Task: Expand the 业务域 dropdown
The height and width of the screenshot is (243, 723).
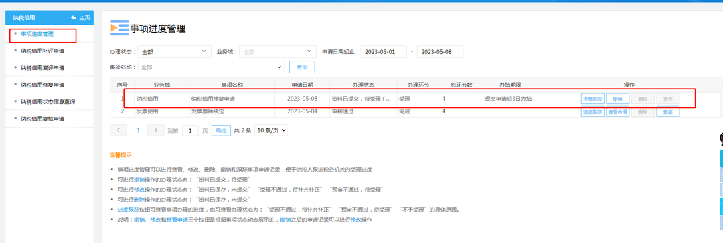Action: click(278, 52)
